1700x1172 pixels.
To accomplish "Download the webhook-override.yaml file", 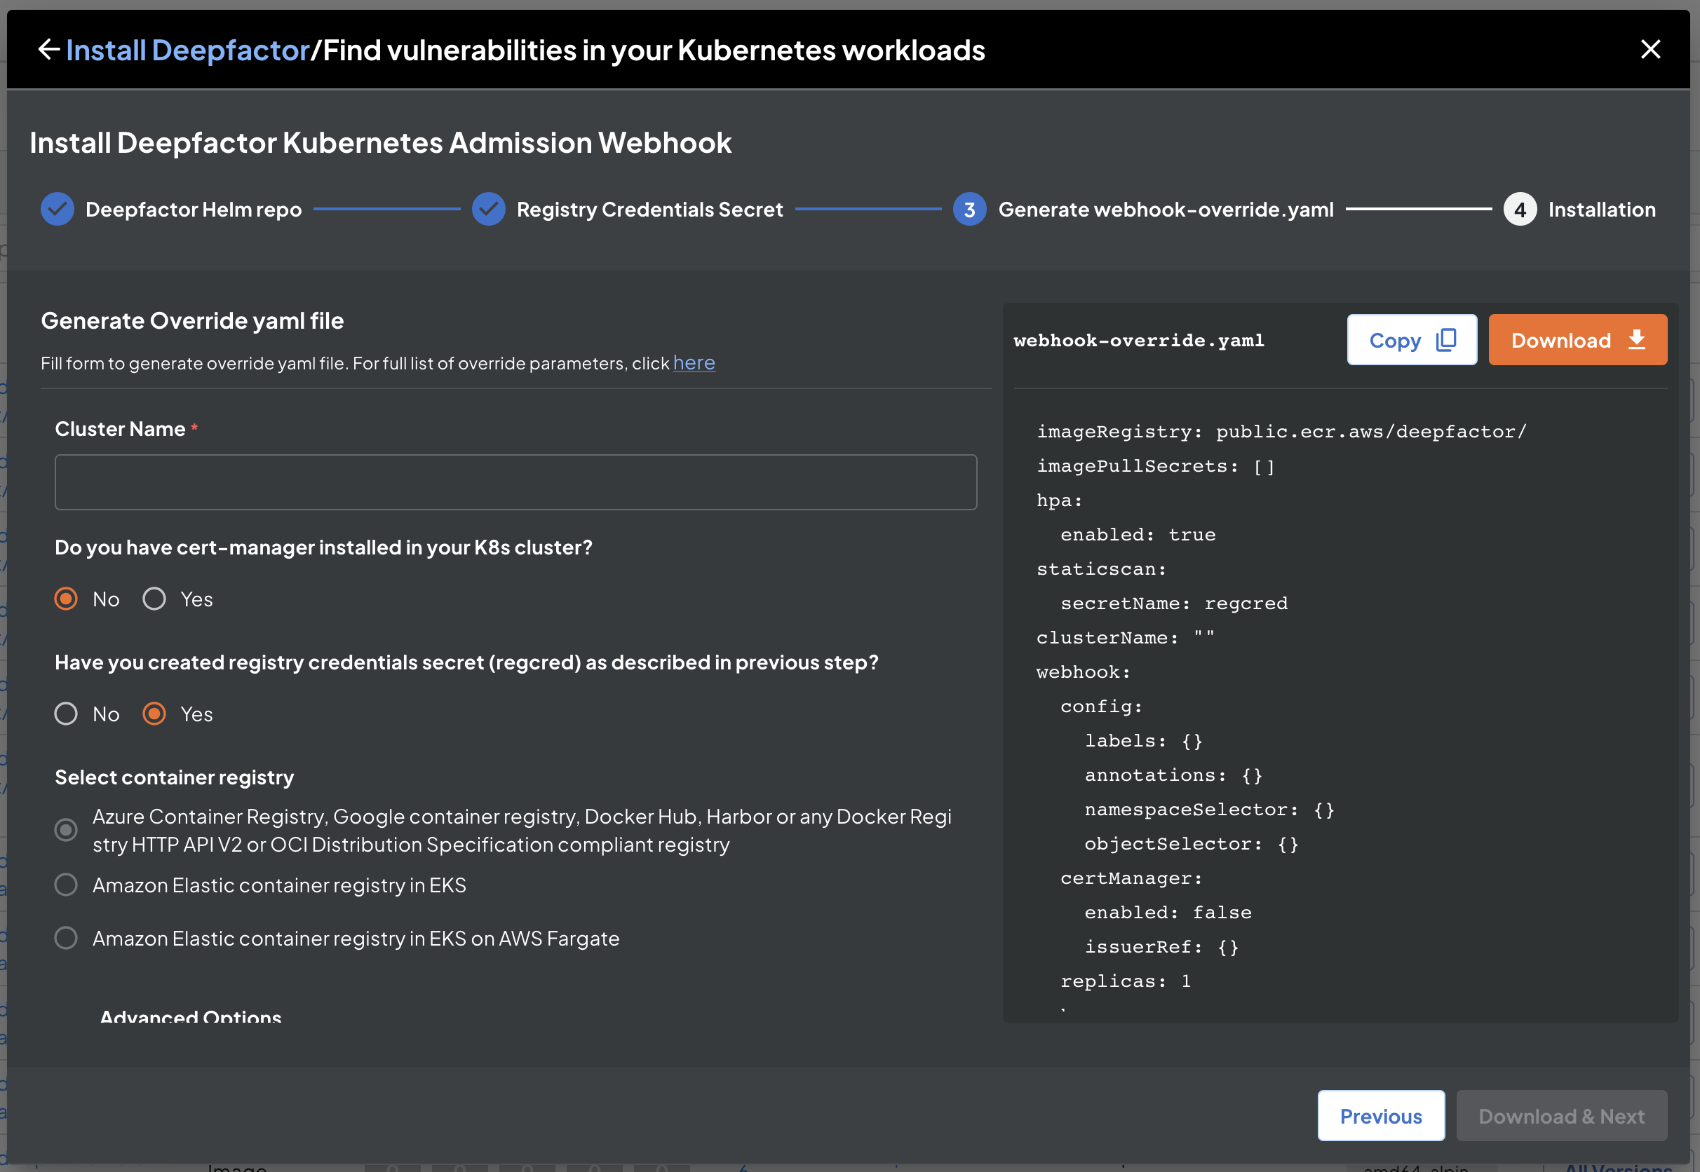I will pyautogui.click(x=1577, y=340).
